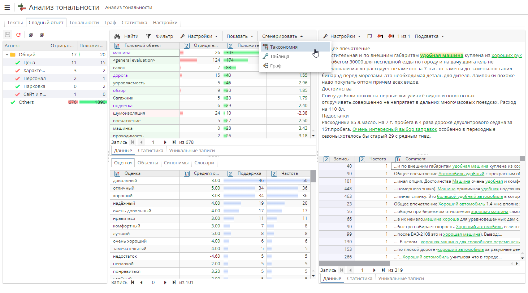Click Автомобиль удобный link in record 90
This screenshot has height=293, width=528.
[461, 174]
